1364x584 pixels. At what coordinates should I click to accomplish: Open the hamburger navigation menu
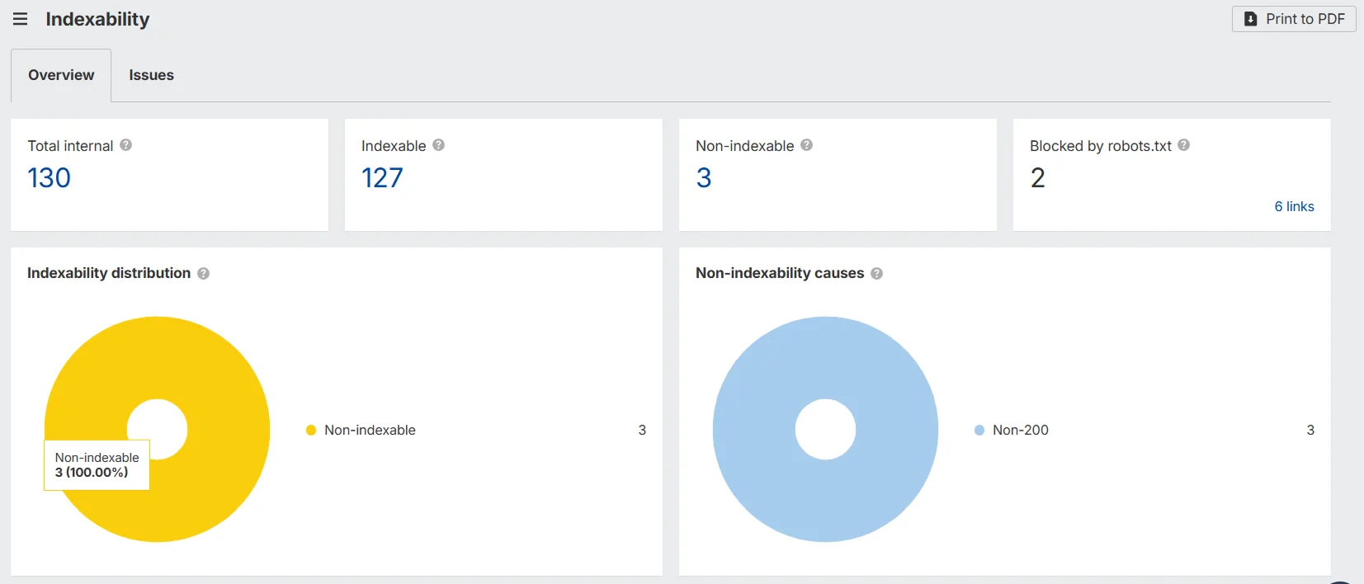(21, 19)
